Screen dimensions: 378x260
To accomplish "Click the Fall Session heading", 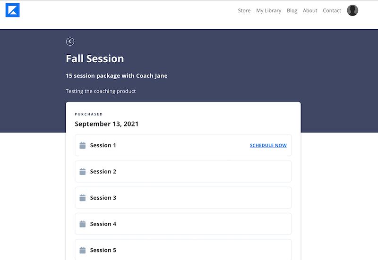I will coord(95,59).
